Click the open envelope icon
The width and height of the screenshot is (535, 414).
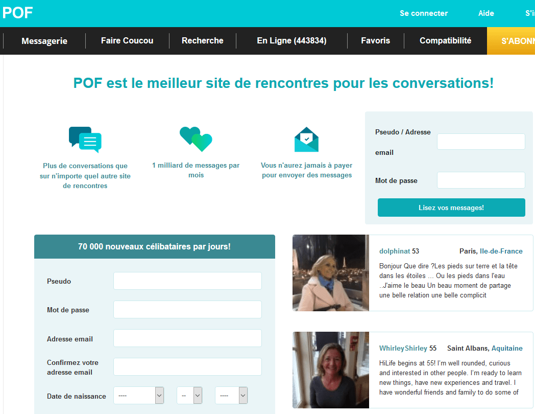[x=306, y=140]
